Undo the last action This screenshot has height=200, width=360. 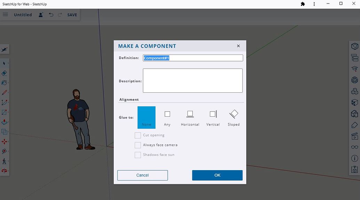point(51,15)
